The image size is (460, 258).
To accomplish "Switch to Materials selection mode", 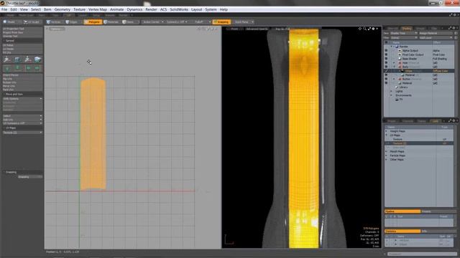I will pos(111,22).
